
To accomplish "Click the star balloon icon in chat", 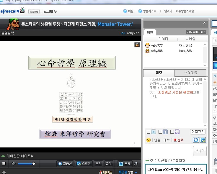I will 196,140.
